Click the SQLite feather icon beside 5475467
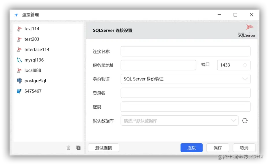Viewport: 269px width, 165px height. point(19,91)
